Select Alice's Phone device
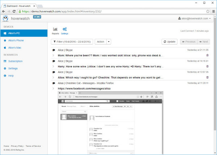 pyautogui.click(x=16, y=40)
